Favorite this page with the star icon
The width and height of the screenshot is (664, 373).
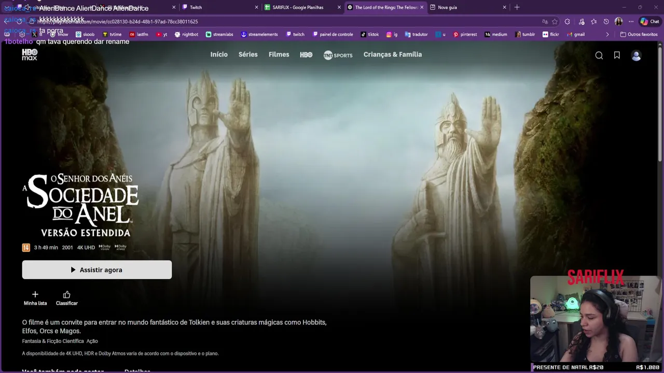pyautogui.click(x=555, y=22)
